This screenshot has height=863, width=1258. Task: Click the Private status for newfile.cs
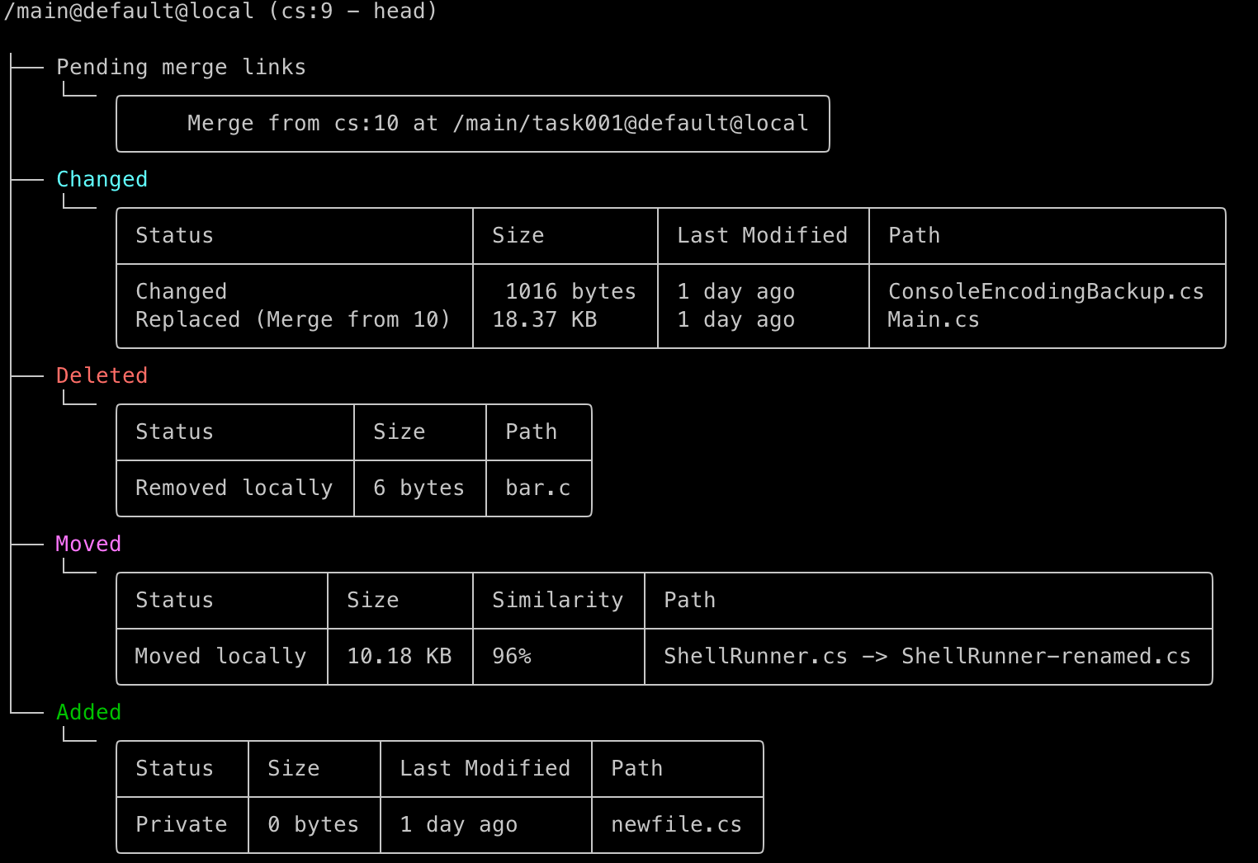182,824
